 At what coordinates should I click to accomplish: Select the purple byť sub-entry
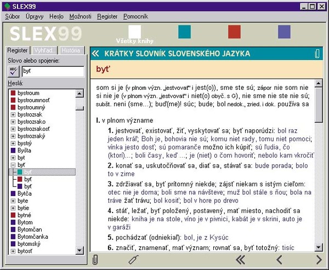pyautogui.click(x=25, y=186)
